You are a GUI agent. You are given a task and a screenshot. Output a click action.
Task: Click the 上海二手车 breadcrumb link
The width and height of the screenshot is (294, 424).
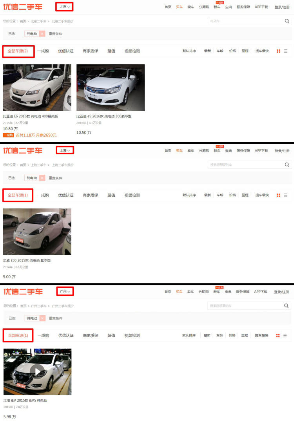[38, 164]
